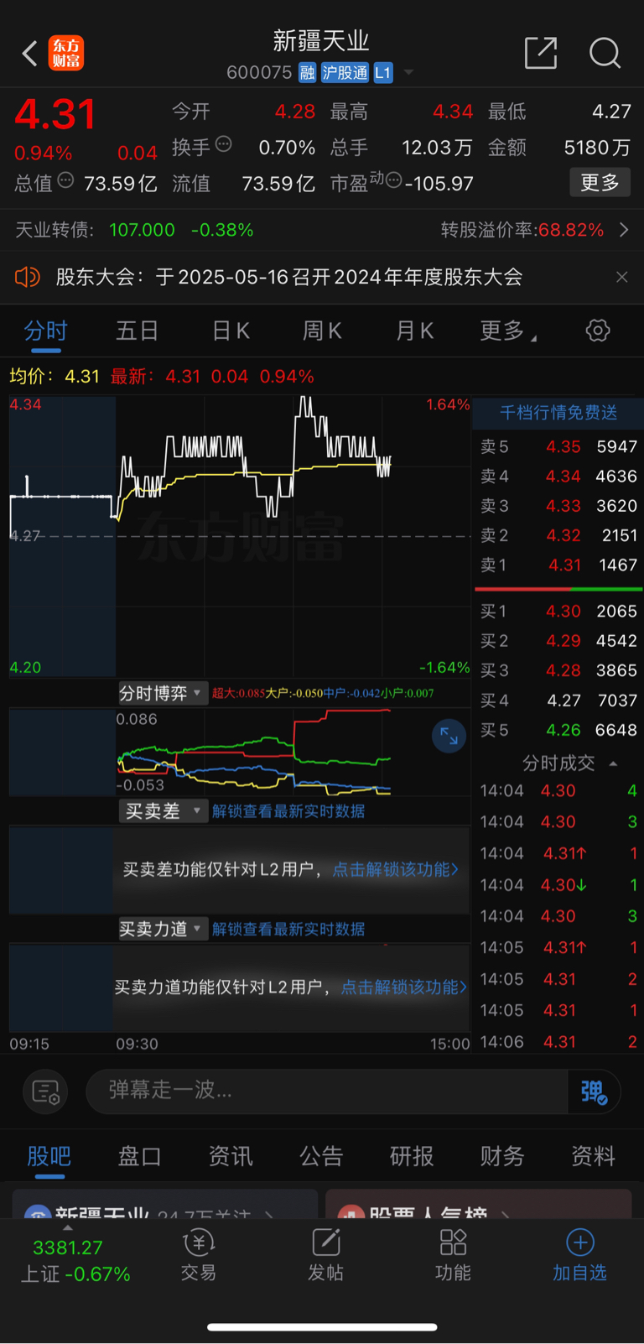
Task: Tap the 加自选 add watchlist icon
Action: coord(579,1256)
